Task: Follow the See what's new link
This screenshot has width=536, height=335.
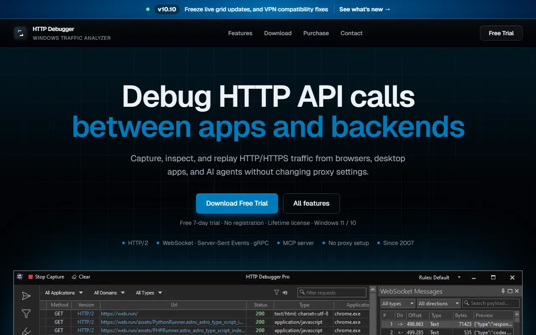Action: (x=365, y=9)
